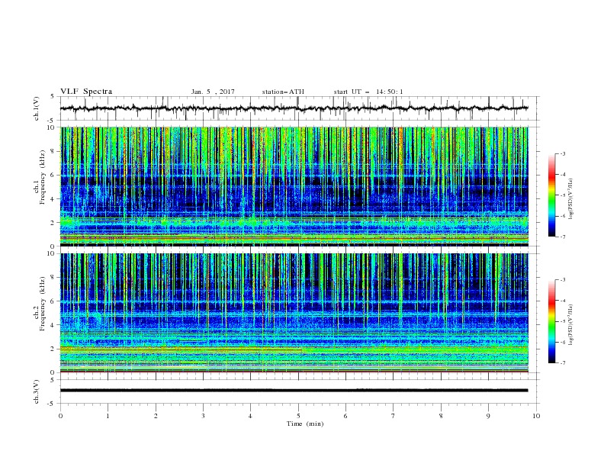The width and height of the screenshot is (604, 467).
Task: Click the ch.3 flat voltage trace
Action: (294, 391)
